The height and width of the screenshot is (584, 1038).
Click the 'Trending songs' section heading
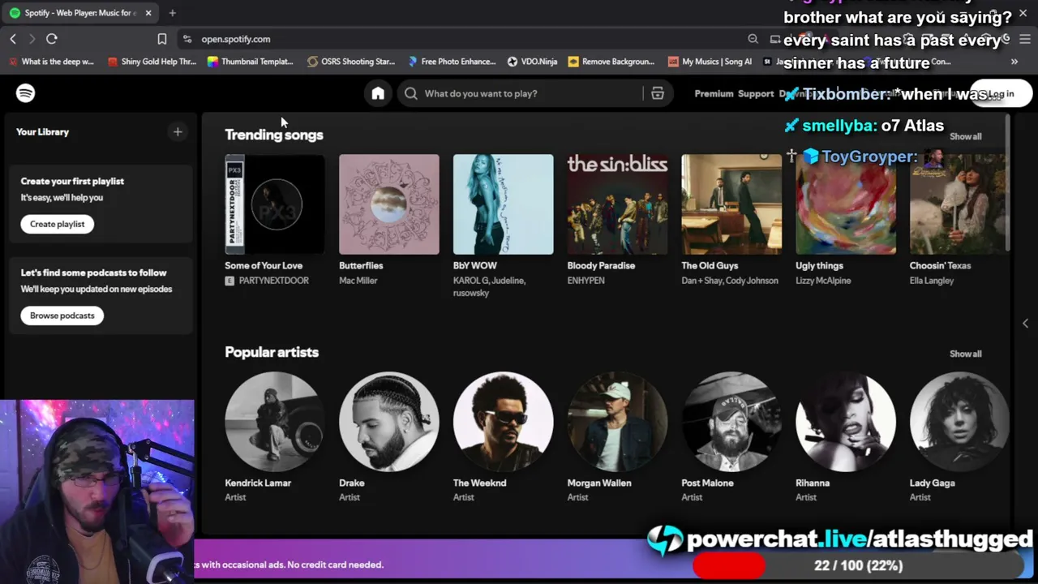[274, 135]
